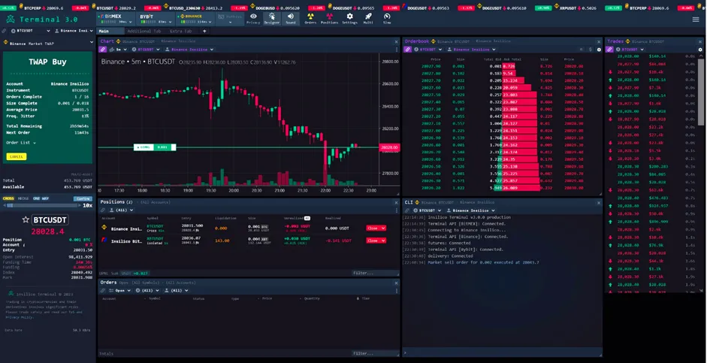Click link icon in CLI panel toolbar

(x=408, y=210)
